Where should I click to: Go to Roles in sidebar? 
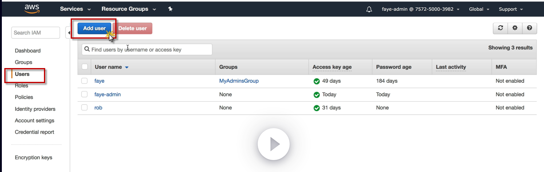[22, 86]
